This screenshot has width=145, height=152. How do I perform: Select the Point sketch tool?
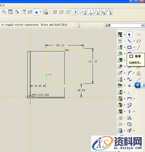click(x=129, y=86)
